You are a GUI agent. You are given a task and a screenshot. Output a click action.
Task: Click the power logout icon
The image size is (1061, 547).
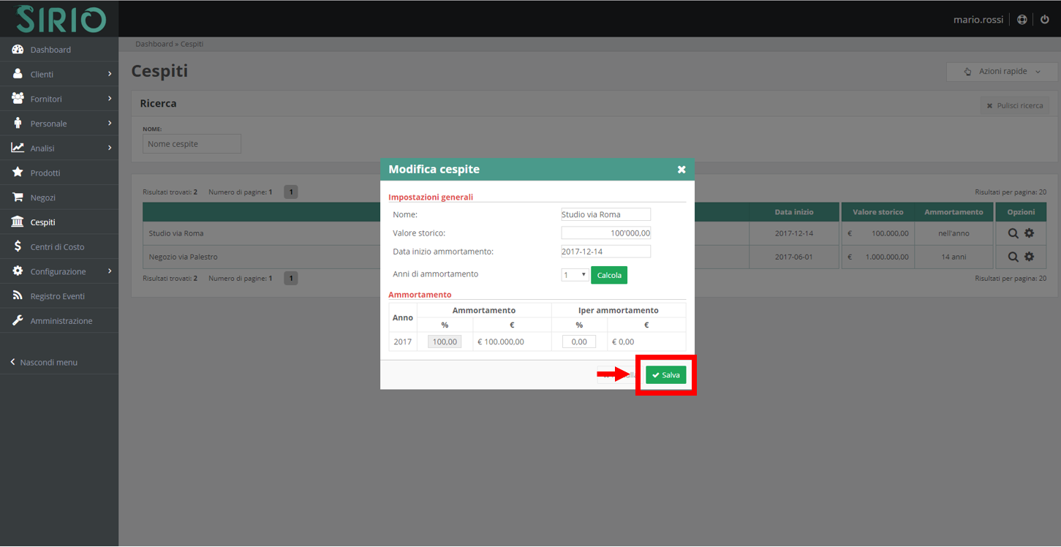(1045, 20)
